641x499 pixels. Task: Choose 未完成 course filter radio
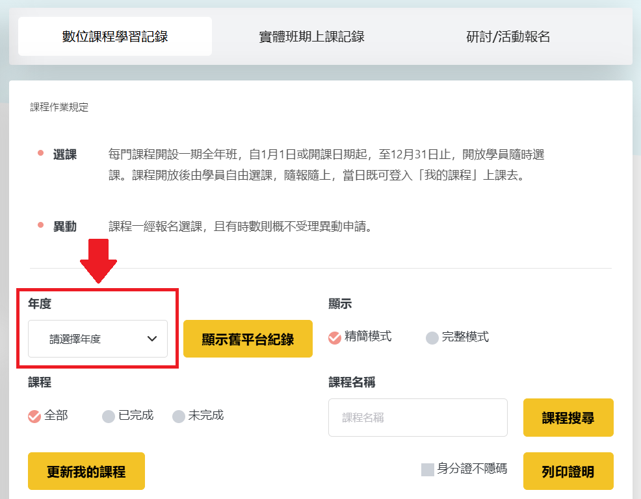pyautogui.click(x=179, y=416)
